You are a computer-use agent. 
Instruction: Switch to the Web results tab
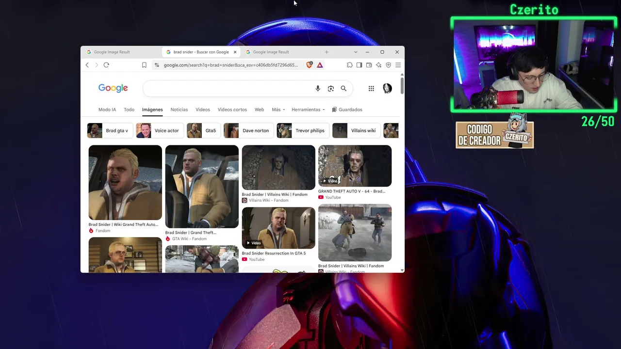point(260,110)
